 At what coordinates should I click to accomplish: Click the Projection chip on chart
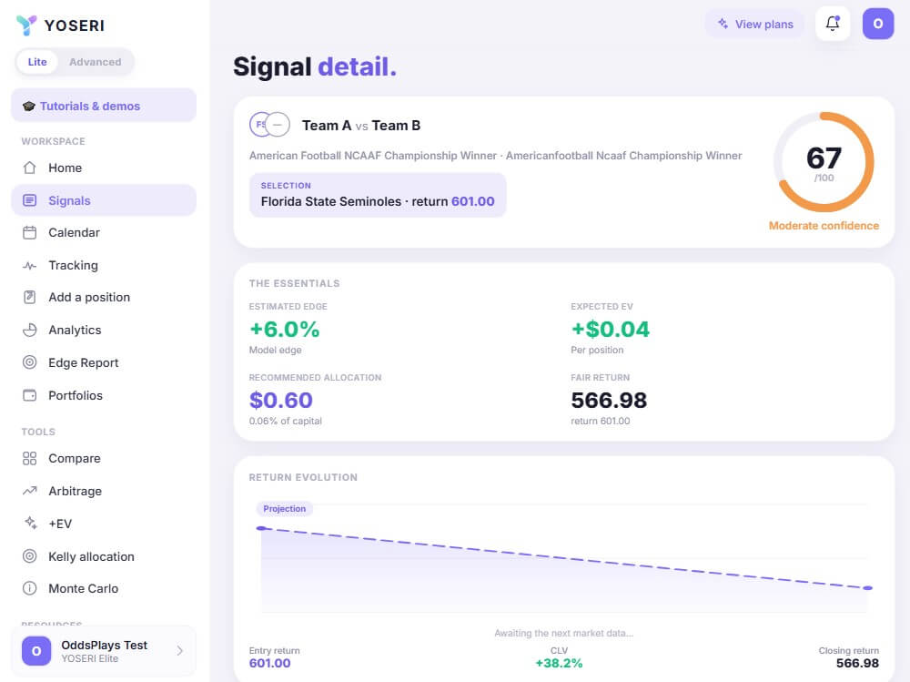pyautogui.click(x=284, y=509)
